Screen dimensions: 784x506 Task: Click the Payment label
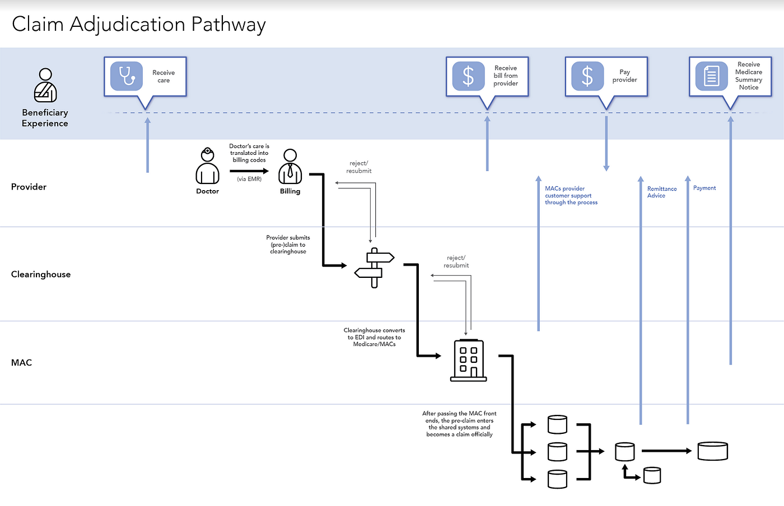point(704,188)
